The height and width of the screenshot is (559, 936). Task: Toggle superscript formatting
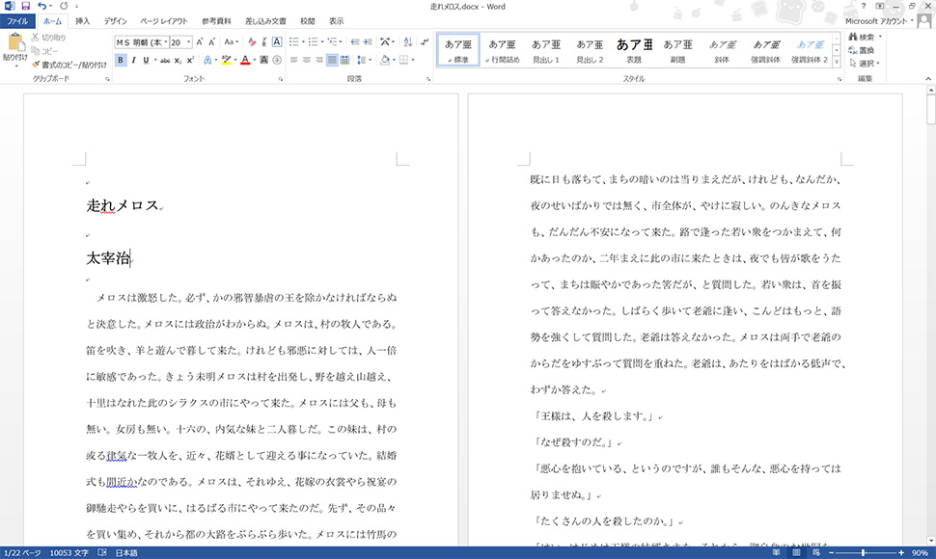[x=190, y=60]
